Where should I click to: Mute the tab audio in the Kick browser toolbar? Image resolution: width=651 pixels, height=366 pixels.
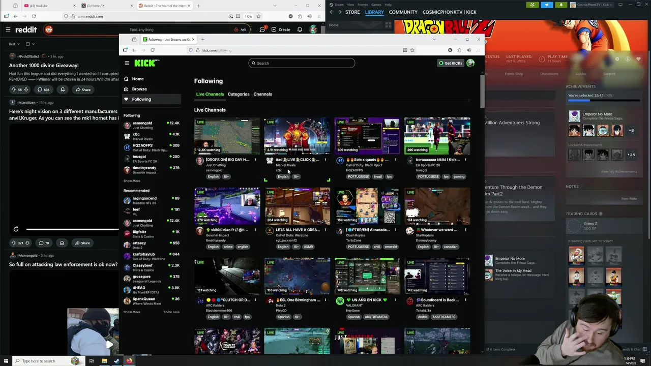click(x=469, y=50)
